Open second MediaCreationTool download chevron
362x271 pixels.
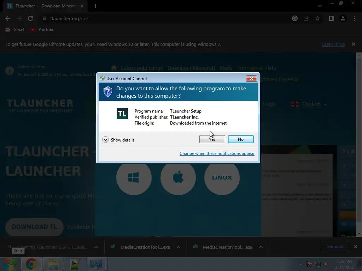261,247
